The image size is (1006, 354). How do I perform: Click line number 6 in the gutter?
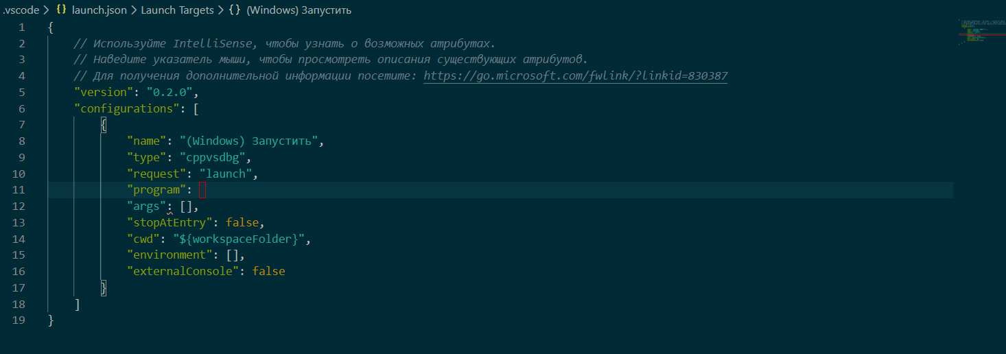coord(21,108)
